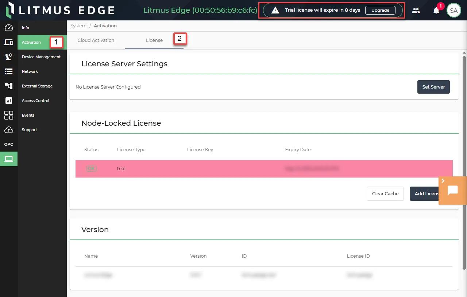467x297 pixels.
Task: Click the Clear Cache button
Action: click(x=385, y=194)
